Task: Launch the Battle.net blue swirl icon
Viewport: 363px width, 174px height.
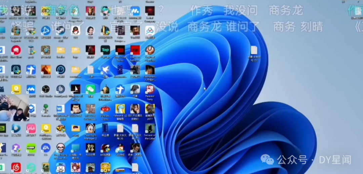Action: [x=46, y=31]
